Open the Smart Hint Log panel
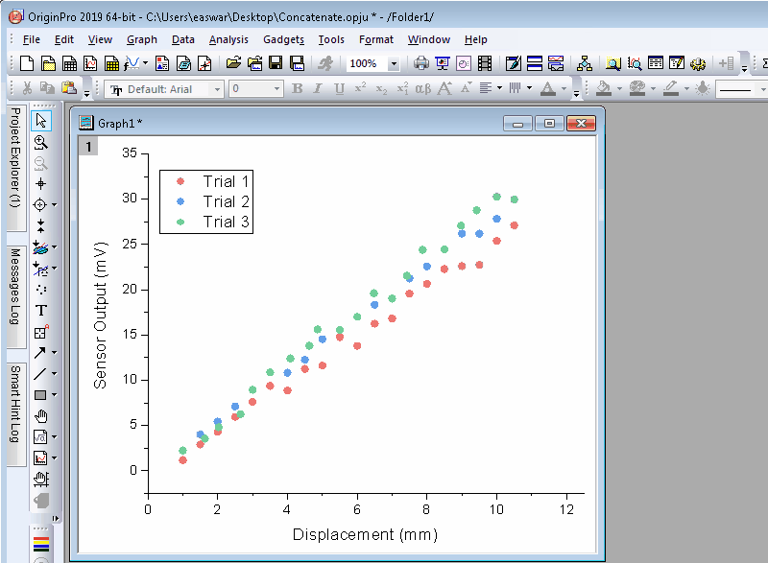 (12, 403)
